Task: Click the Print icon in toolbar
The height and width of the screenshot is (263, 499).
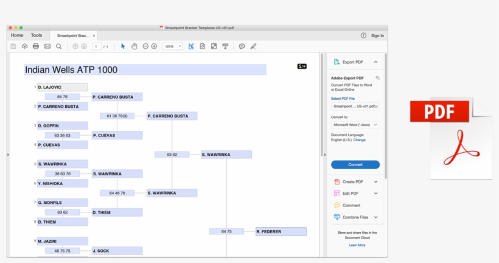Action: pyautogui.click(x=36, y=46)
